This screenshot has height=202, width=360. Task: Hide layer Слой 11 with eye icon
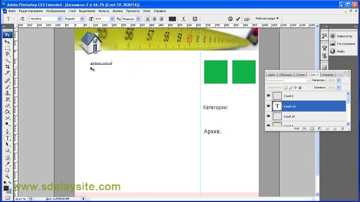coord(268,106)
